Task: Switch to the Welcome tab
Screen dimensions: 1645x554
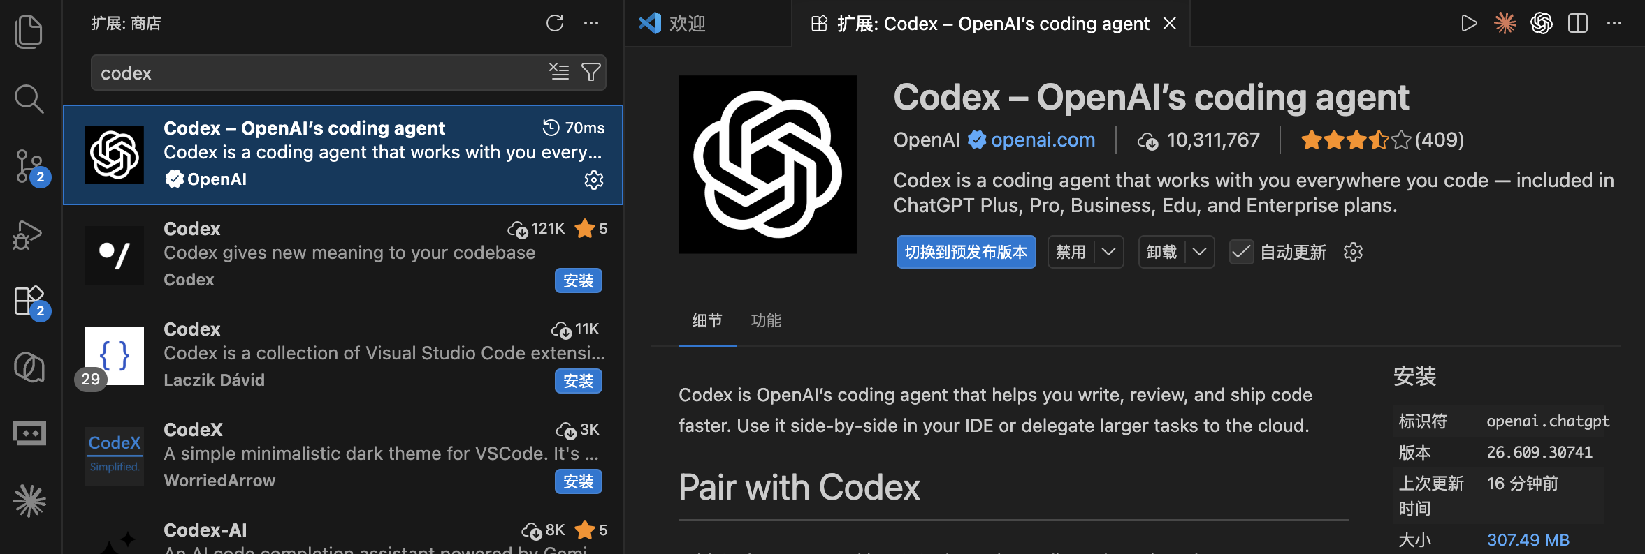Action: [707, 24]
